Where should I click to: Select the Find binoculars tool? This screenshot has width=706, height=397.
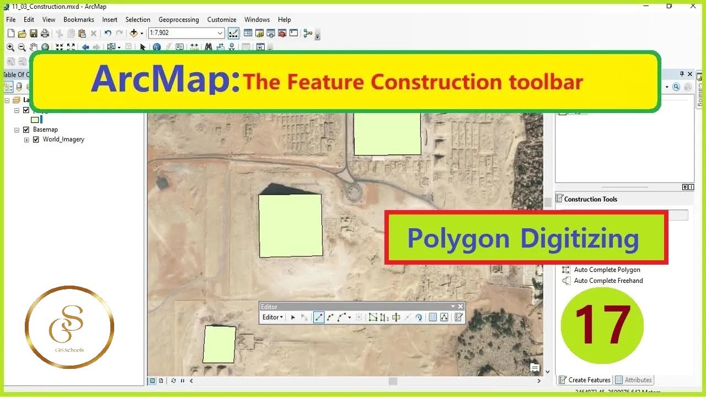point(208,47)
